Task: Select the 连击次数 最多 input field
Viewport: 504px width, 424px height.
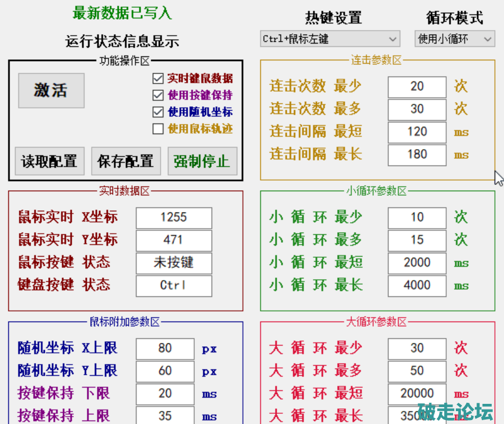Action: pos(417,109)
